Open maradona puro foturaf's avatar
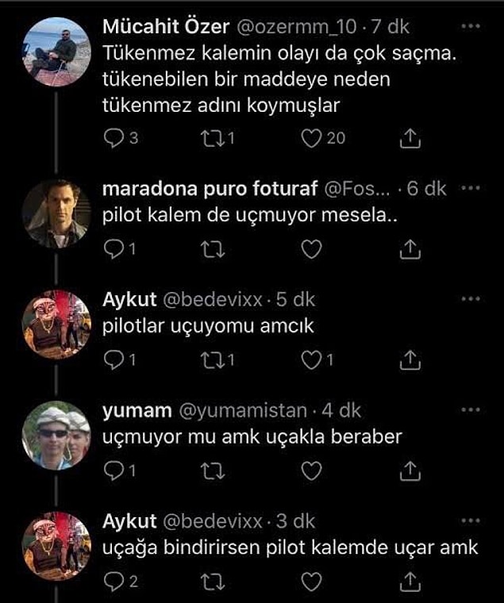 click(x=56, y=213)
